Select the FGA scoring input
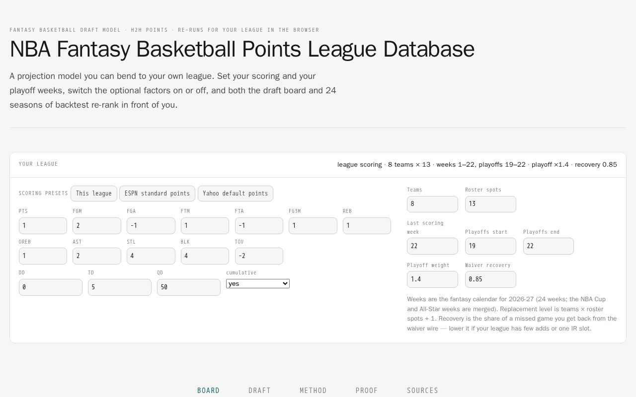This screenshot has width=636, height=397. click(151, 226)
